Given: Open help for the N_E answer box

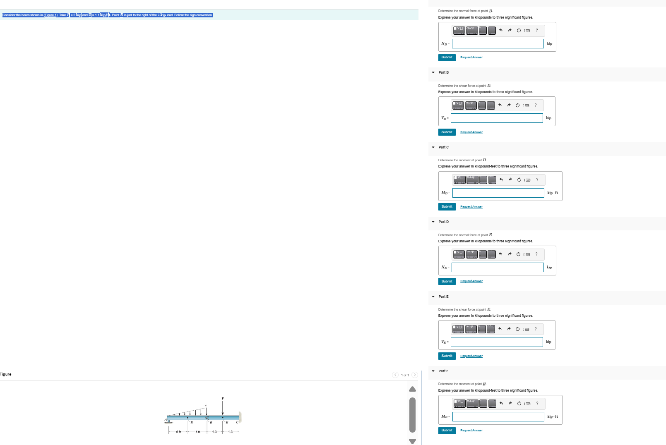Looking at the screenshot, I should pyautogui.click(x=536, y=254).
